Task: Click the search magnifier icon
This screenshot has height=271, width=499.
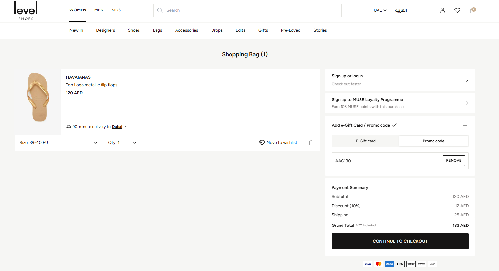Action: [160, 10]
